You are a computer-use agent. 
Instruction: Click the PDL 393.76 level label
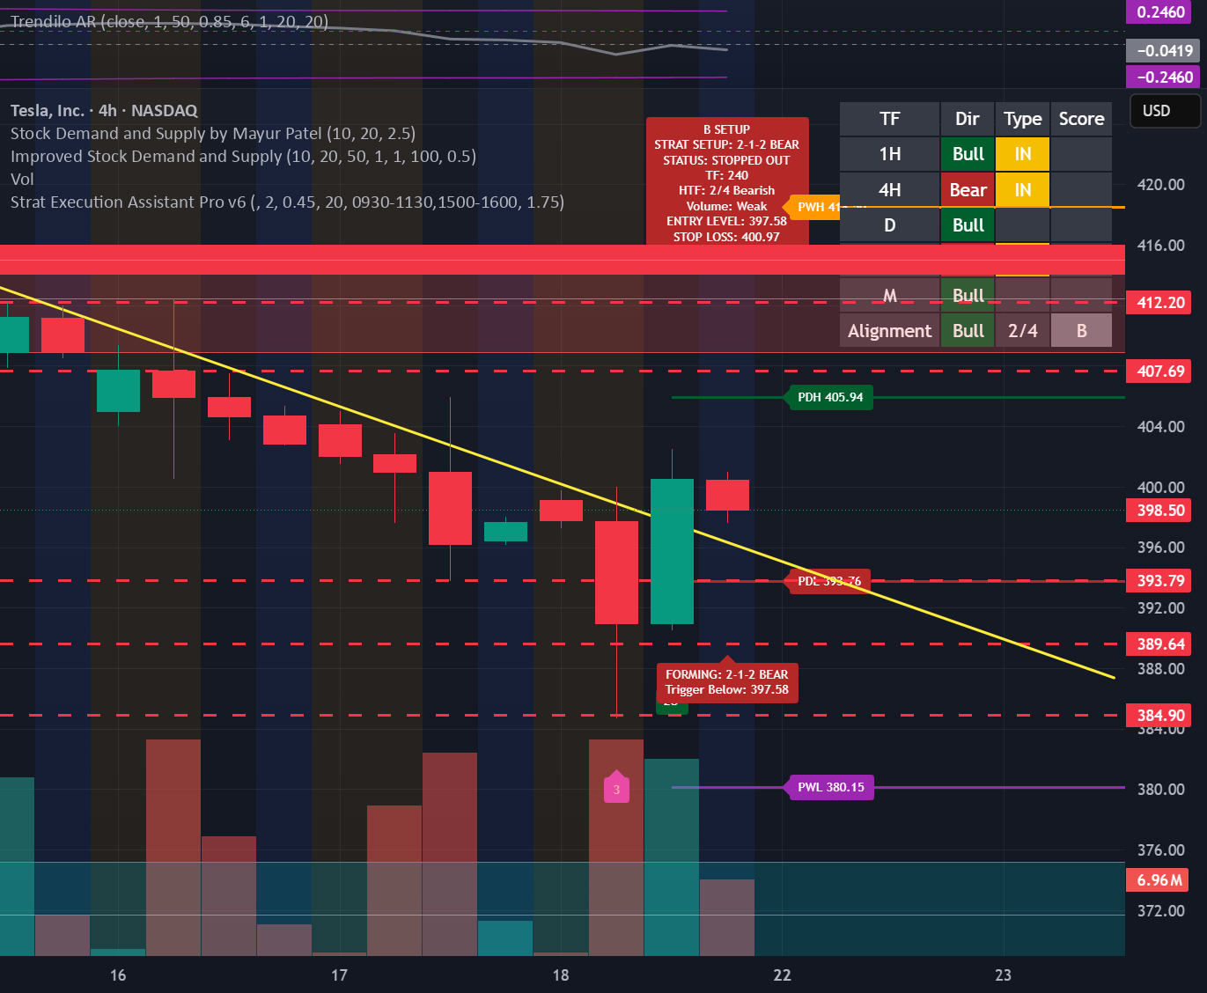point(828,581)
